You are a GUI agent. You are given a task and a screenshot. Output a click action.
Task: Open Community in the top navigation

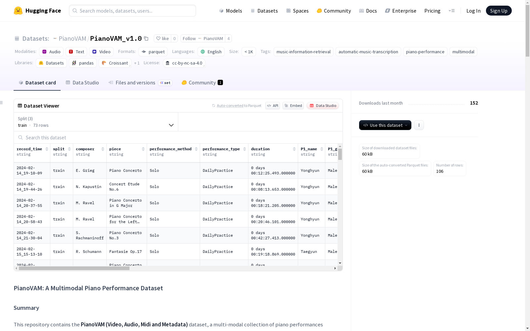[334, 11]
